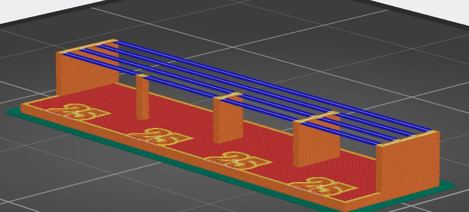Click the thinnest orange support pillar

click(x=143, y=97)
